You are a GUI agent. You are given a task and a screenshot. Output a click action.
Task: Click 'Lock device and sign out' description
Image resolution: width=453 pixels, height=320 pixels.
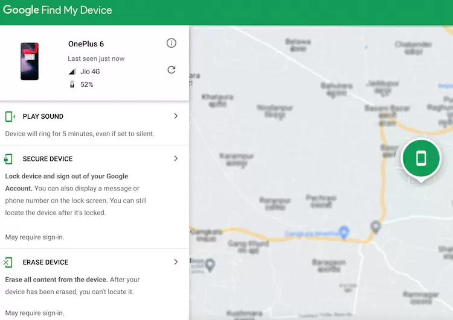coord(75,194)
